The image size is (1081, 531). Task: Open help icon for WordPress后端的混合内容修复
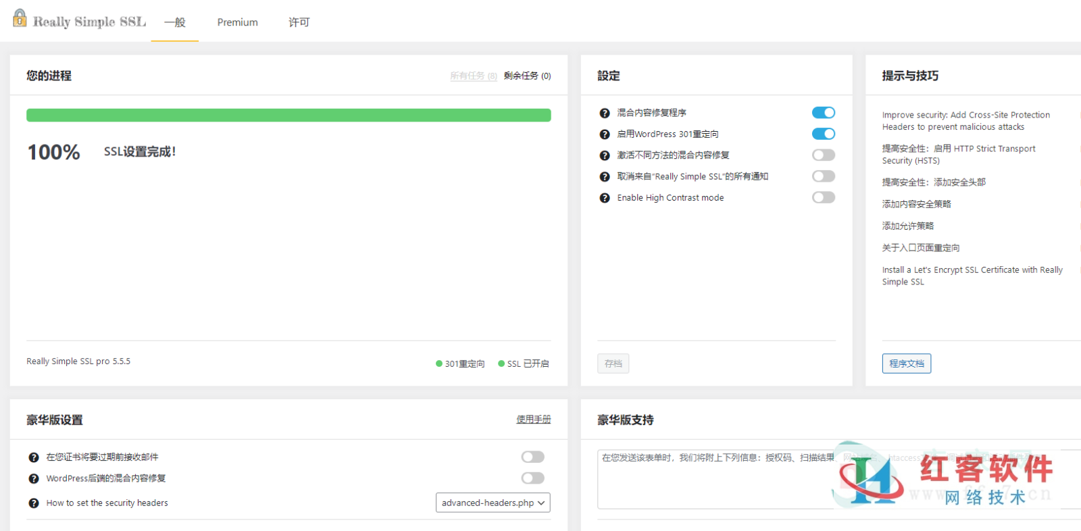coord(34,479)
